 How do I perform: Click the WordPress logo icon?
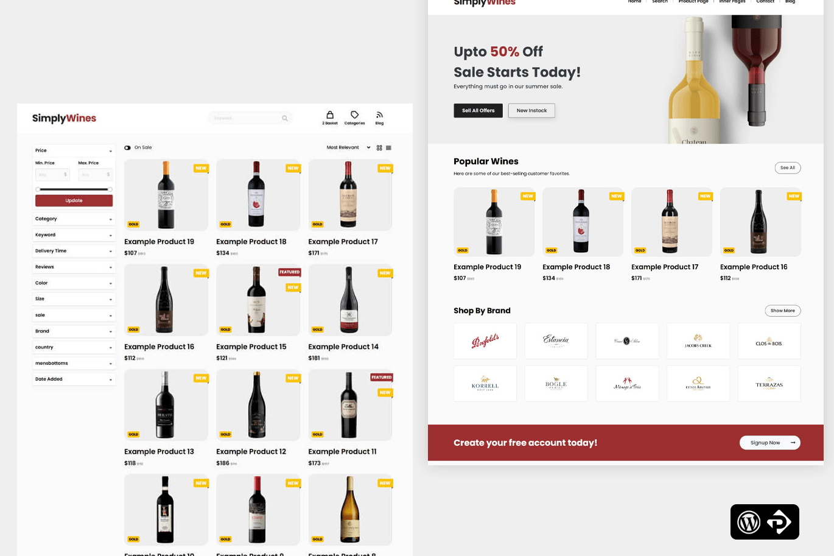[749, 522]
